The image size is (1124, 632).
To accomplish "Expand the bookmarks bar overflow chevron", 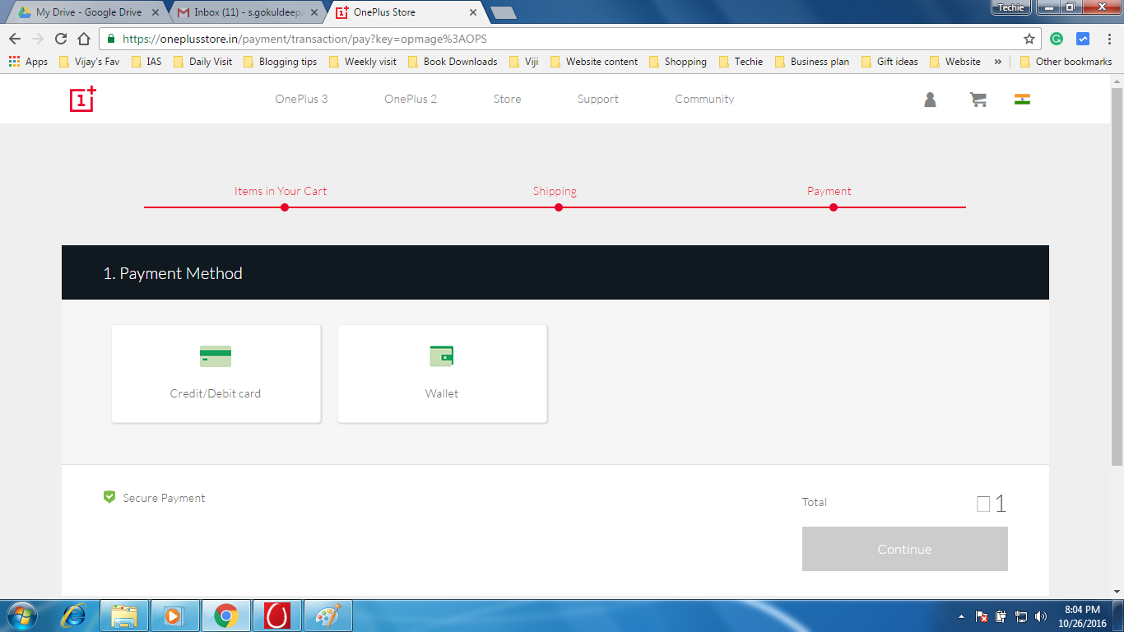I will point(998,62).
